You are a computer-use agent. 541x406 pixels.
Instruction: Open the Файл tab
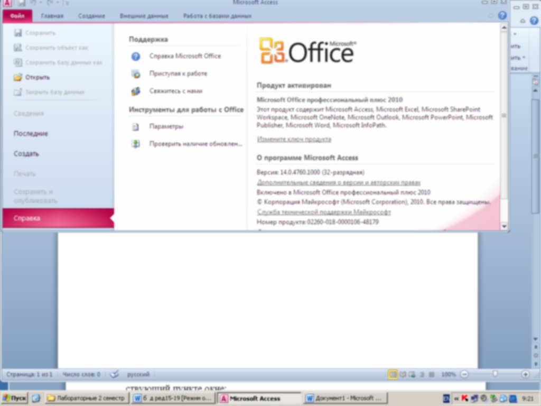click(17, 16)
